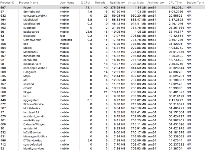Select the Maps process name
Screen dimensions: 205x151
click(27, 76)
